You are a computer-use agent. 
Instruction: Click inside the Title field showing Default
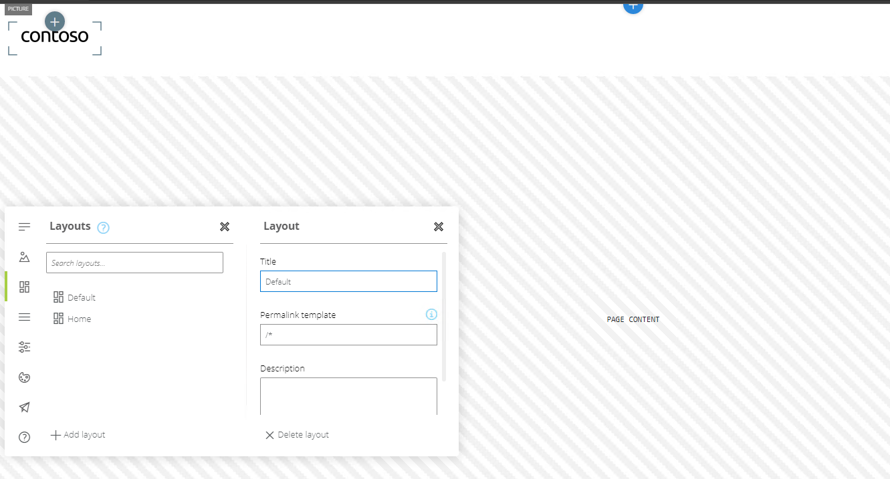click(x=348, y=281)
